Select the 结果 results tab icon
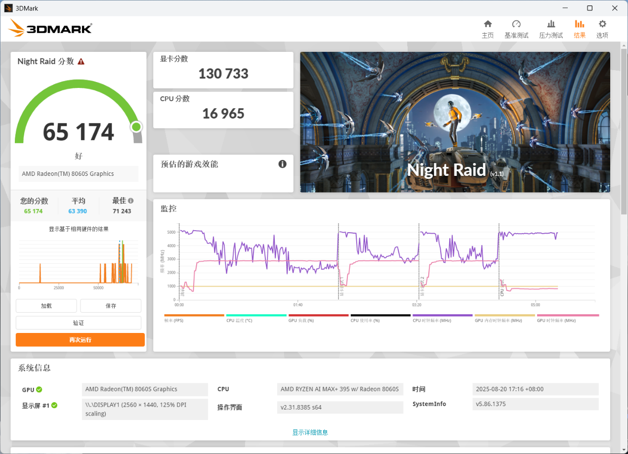Screen dimensions: 628x454 coord(579,24)
